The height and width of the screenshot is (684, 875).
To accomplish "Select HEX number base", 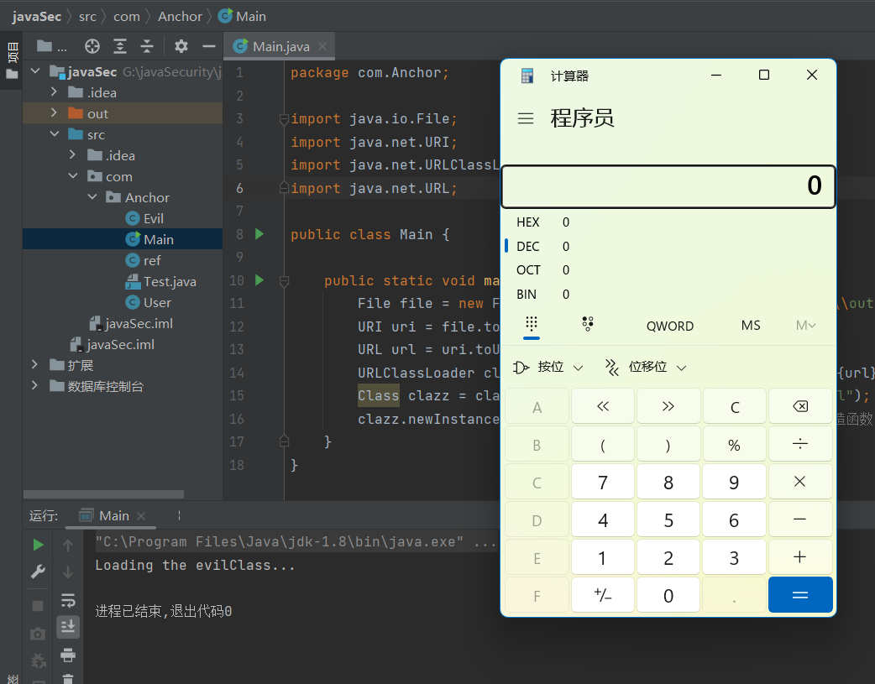I will 668,222.
